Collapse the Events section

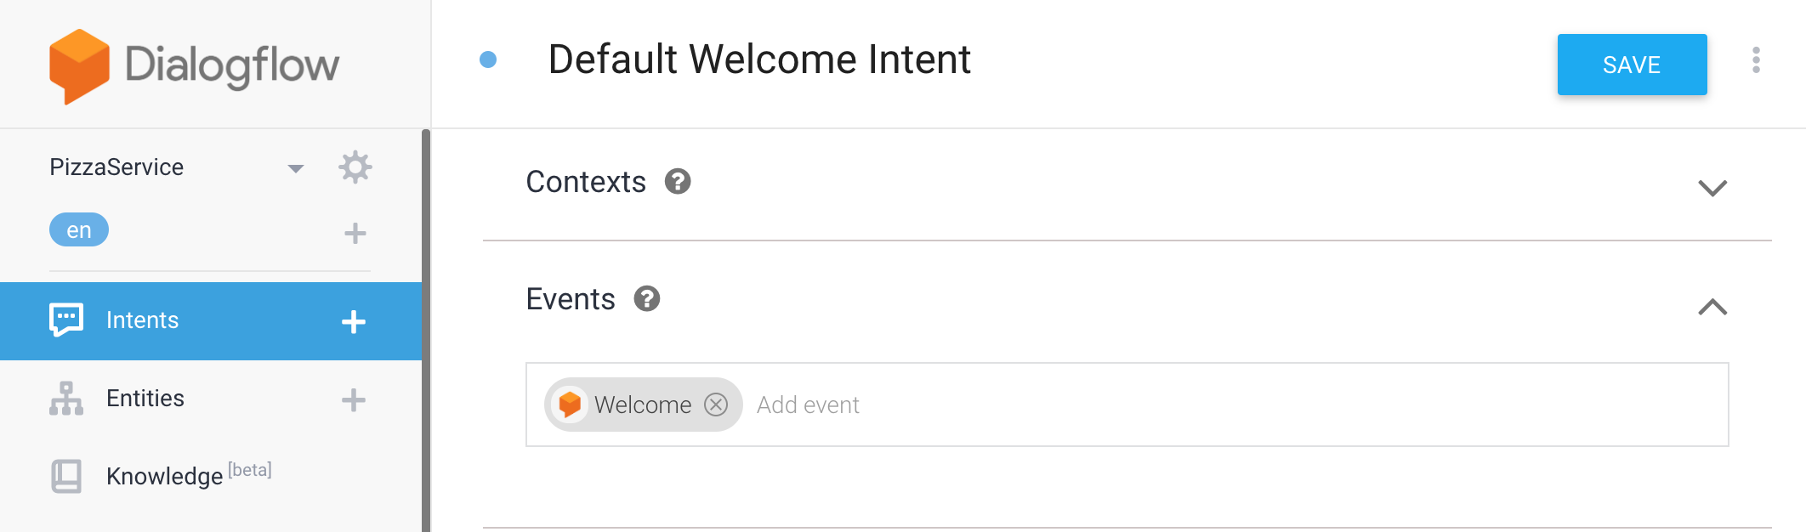click(x=1712, y=307)
